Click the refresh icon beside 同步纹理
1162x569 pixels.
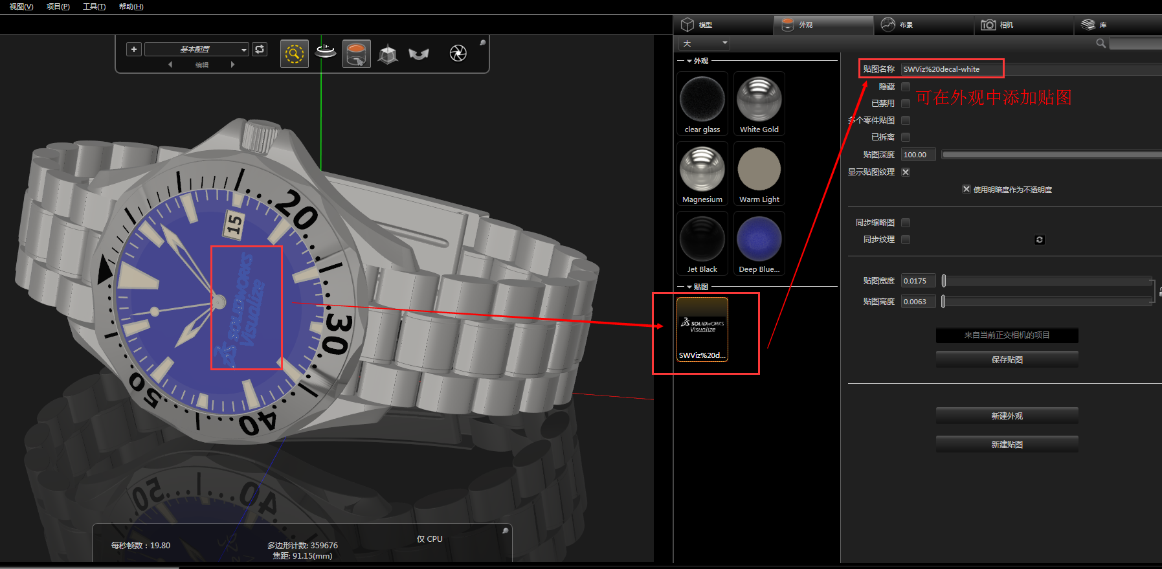[x=1039, y=240]
